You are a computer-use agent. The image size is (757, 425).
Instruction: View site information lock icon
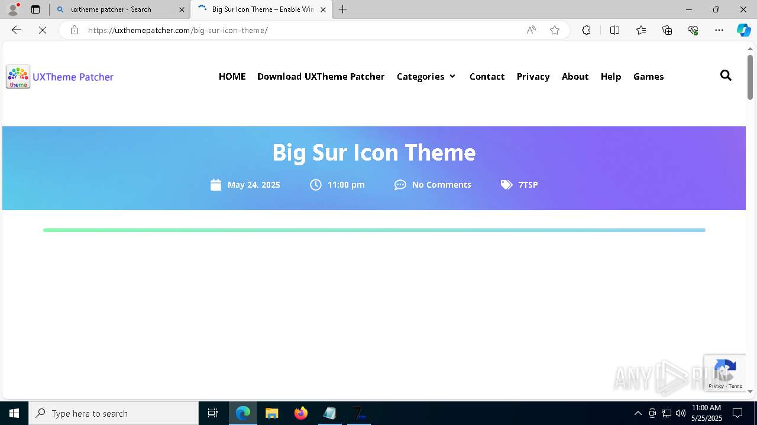(75, 30)
